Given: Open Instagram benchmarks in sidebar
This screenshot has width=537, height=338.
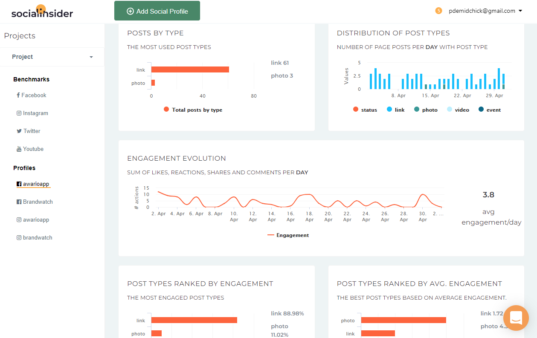Looking at the screenshot, I should tap(35, 113).
